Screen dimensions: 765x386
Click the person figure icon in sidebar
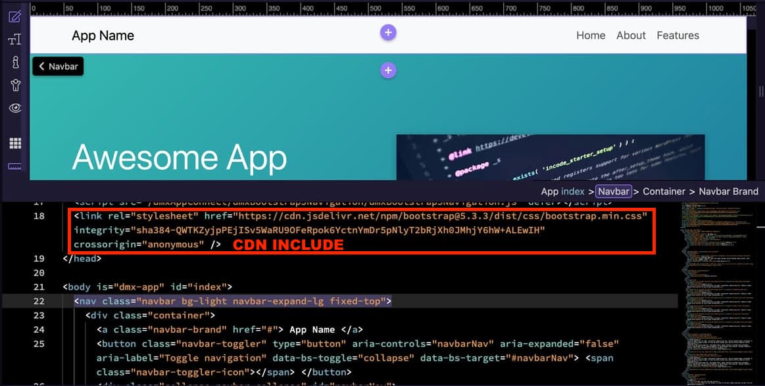(15, 85)
